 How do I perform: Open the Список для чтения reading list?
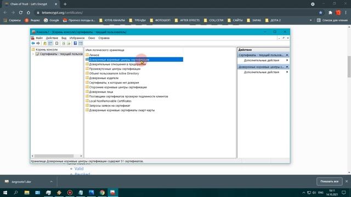(332, 20)
